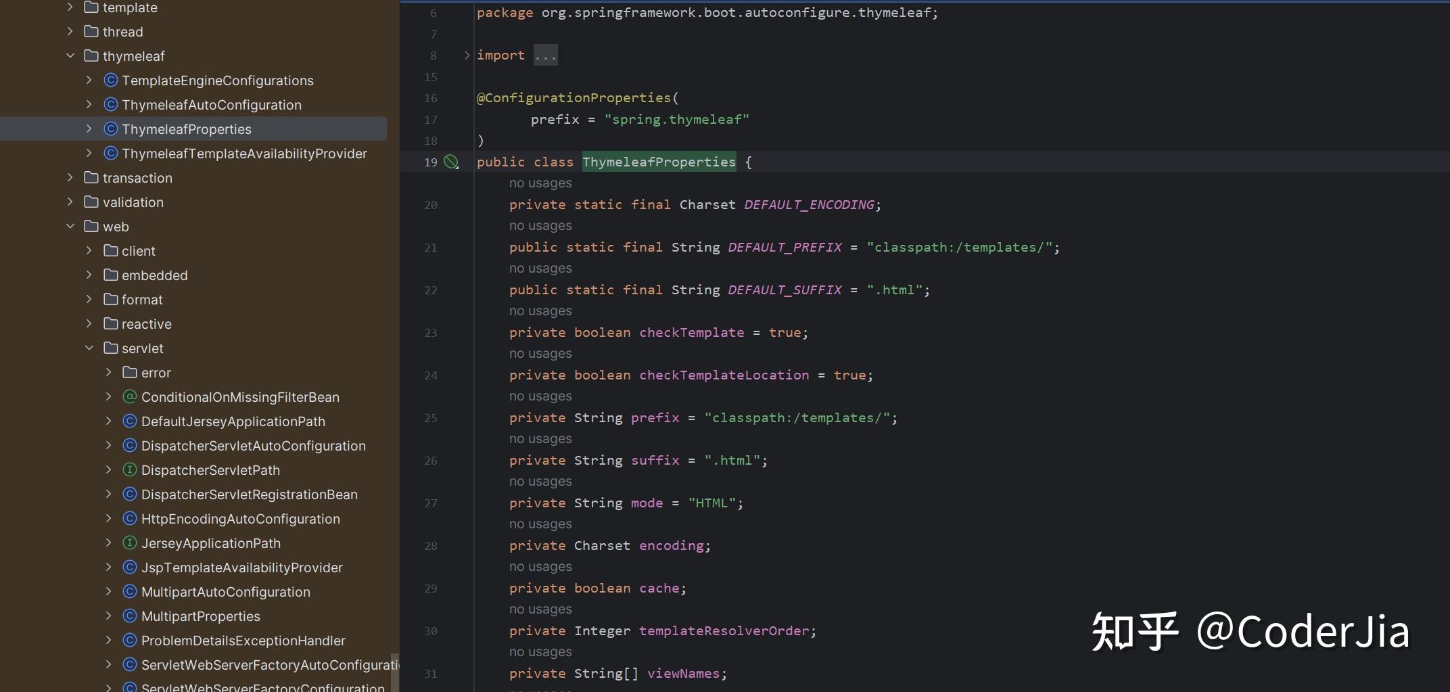Screen dimensions: 1450x692
Task: Select ThymeleafAutoConfiguration in the tree
Action: coord(212,105)
